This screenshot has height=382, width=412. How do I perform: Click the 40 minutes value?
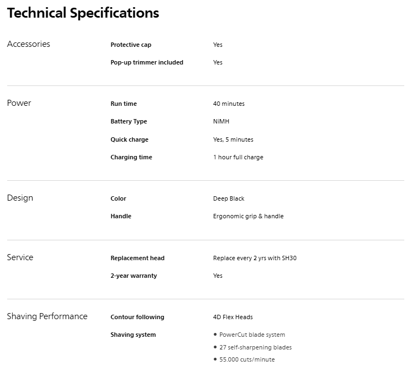click(x=228, y=104)
